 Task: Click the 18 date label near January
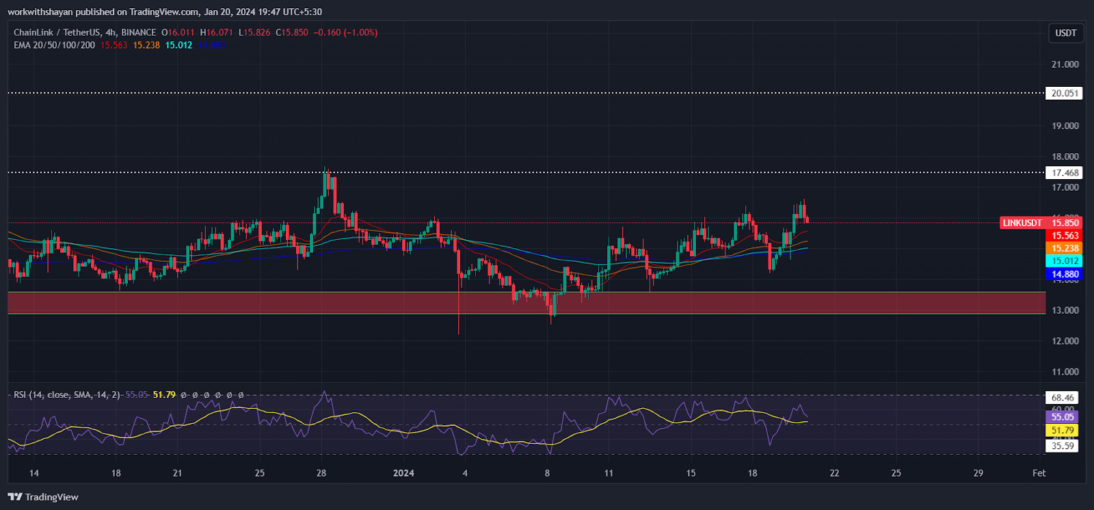[x=752, y=473]
